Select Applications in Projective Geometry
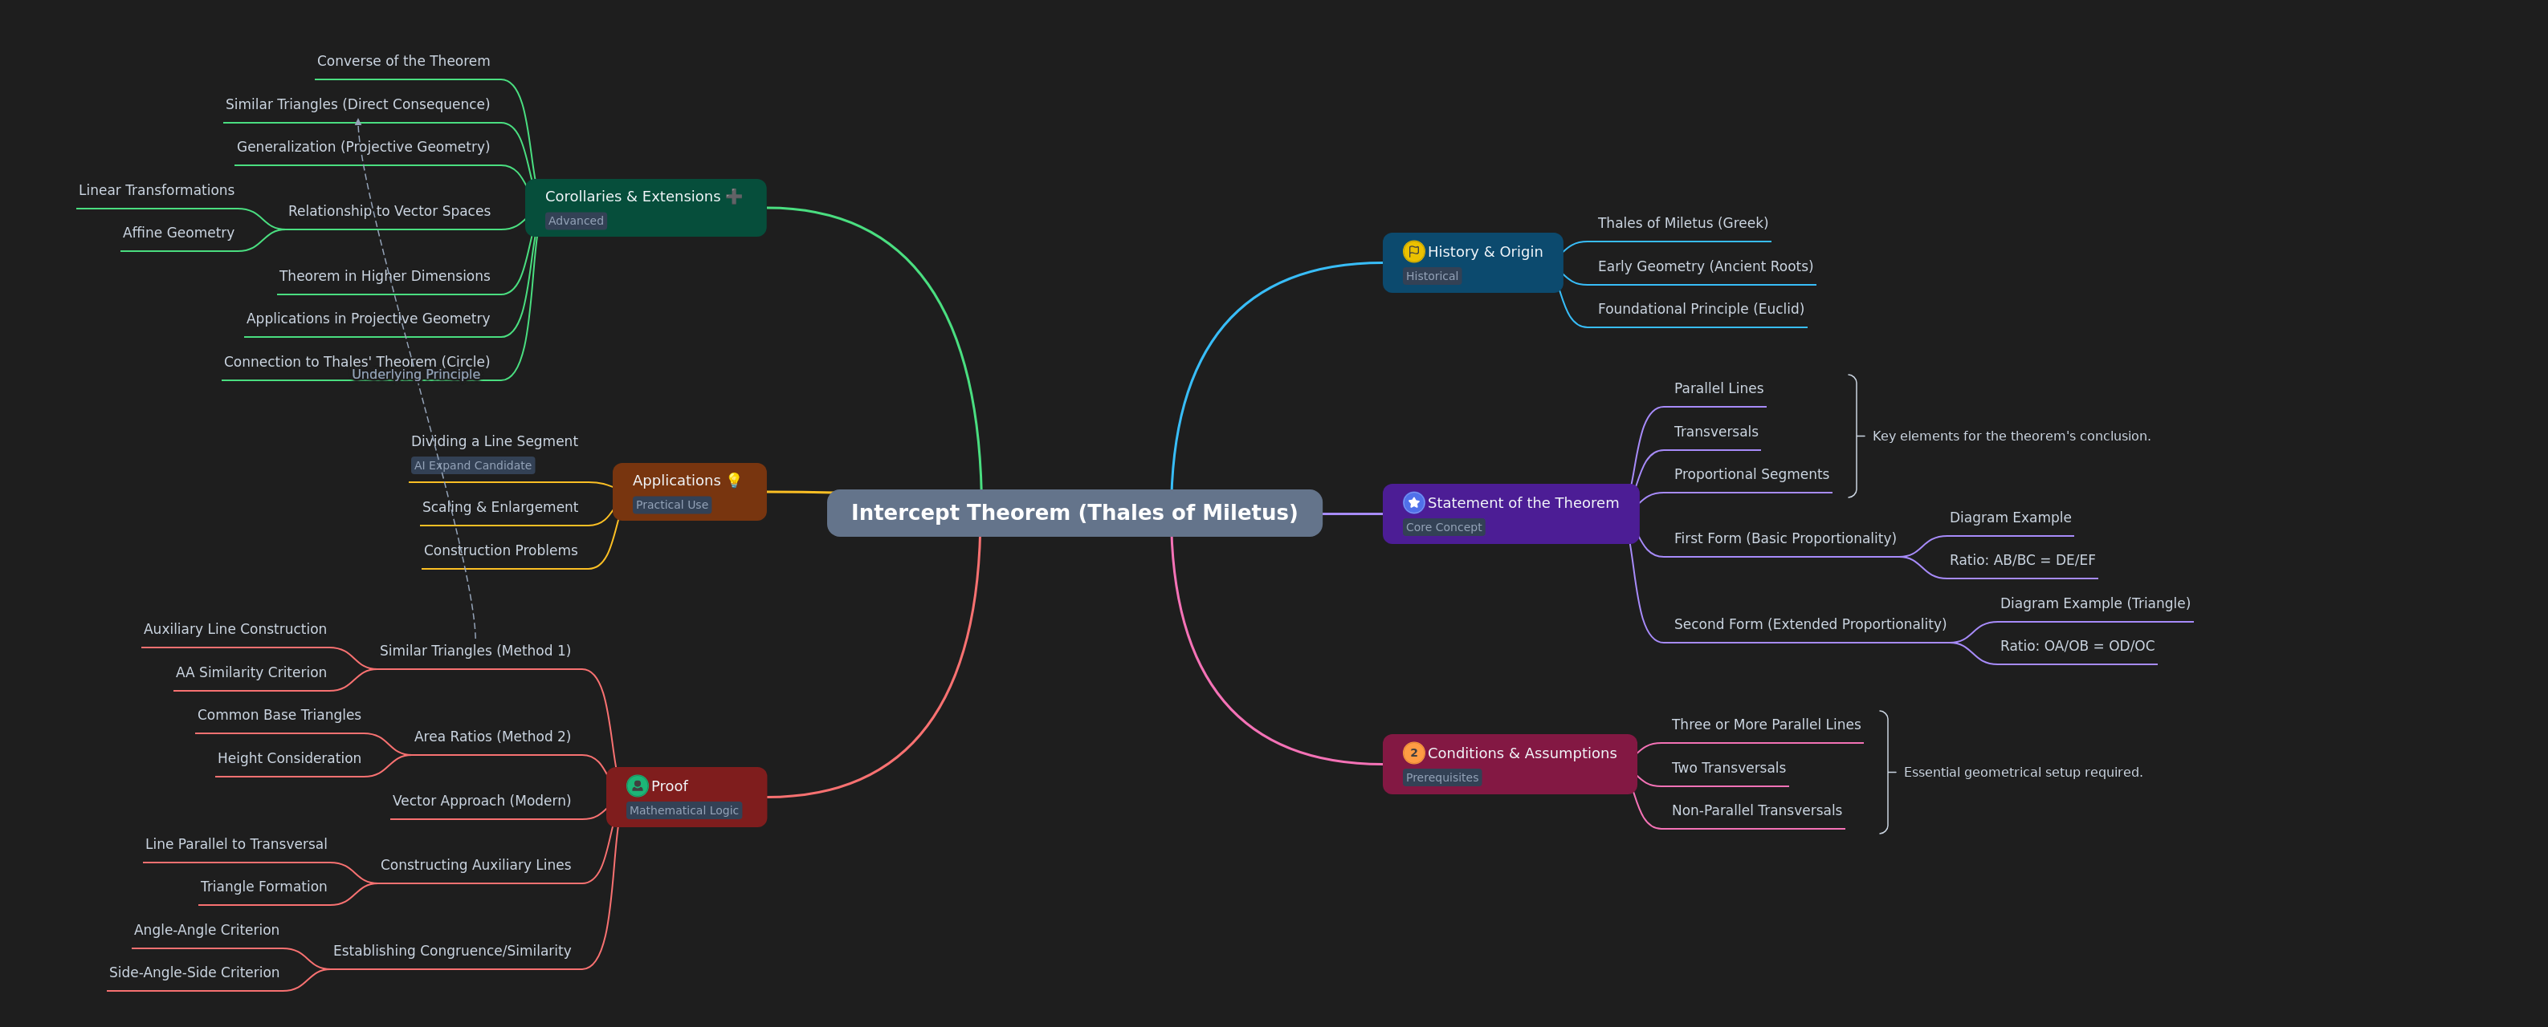 click(368, 319)
